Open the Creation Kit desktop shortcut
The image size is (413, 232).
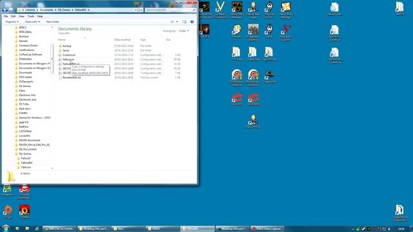pyautogui.click(x=270, y=76)
